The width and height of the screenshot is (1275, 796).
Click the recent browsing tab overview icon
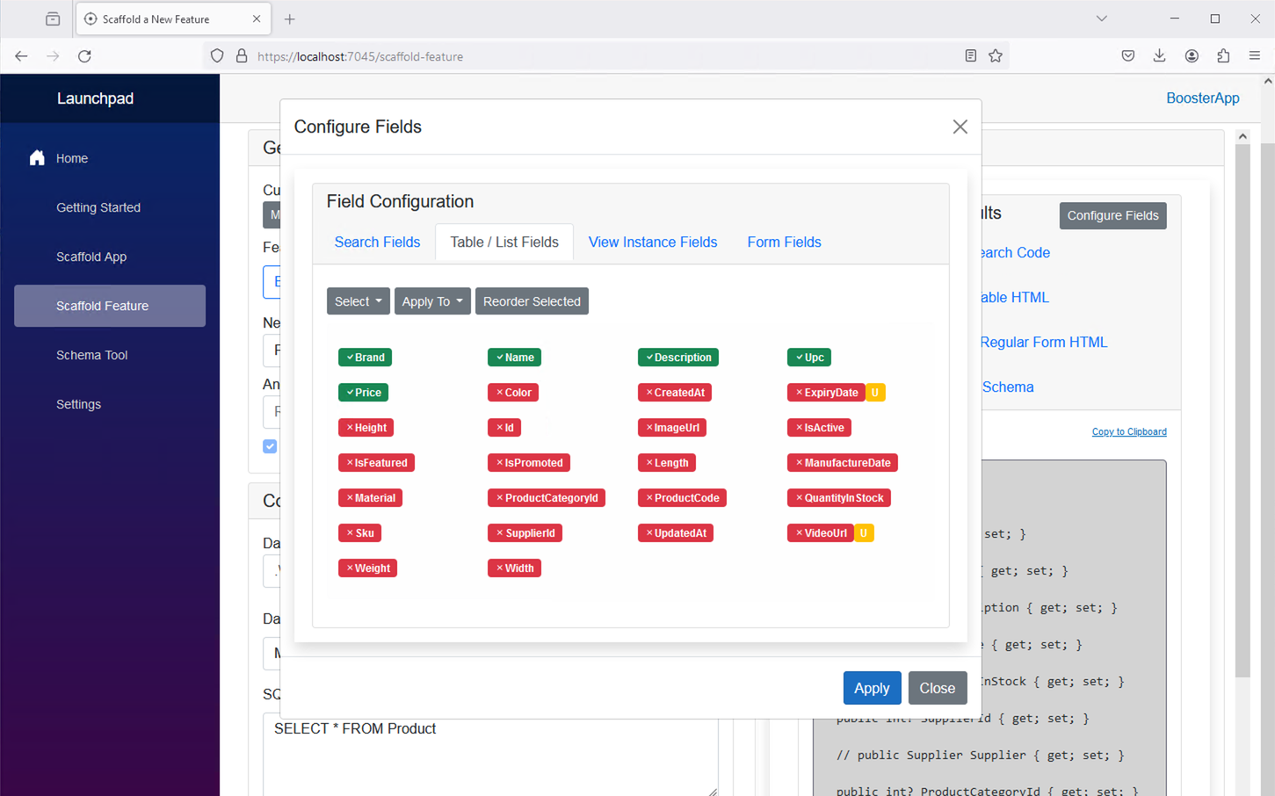(53, 18)
